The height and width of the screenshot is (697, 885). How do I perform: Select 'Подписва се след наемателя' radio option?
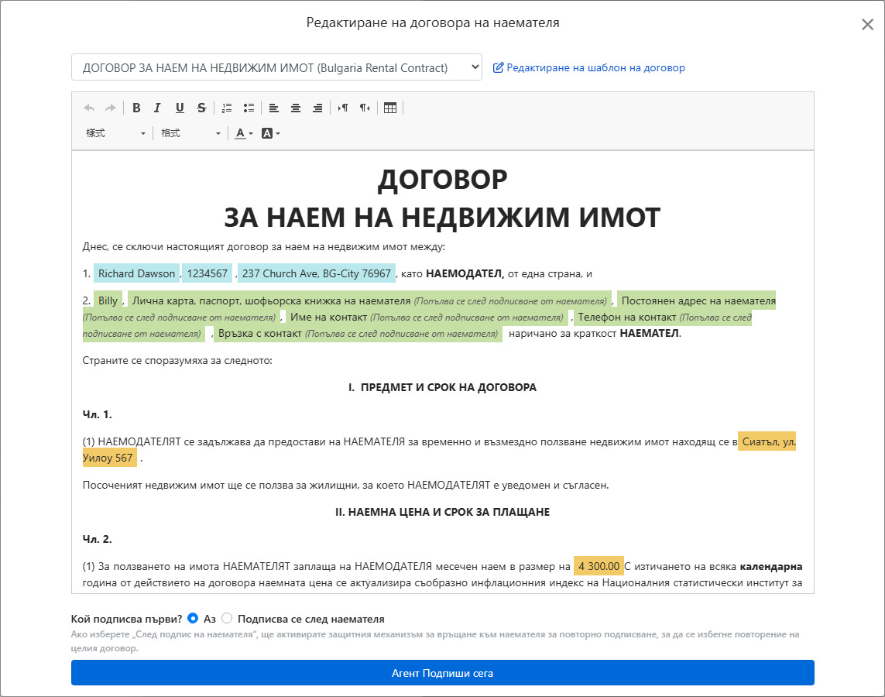(227, 619)
